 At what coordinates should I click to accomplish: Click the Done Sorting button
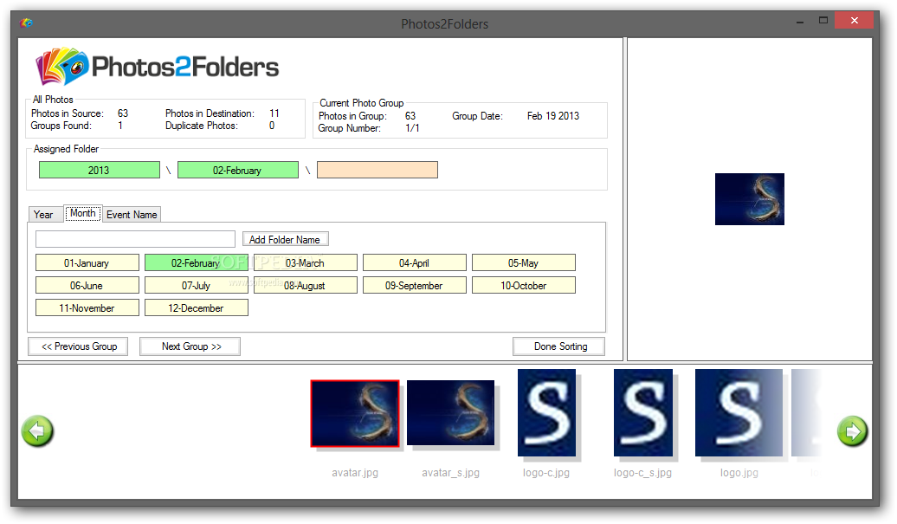point(559,346)
